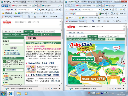Click light bulb icon in right AzbyClub toolbar
This screenshot has height=96, width=128.
point(121,10)
